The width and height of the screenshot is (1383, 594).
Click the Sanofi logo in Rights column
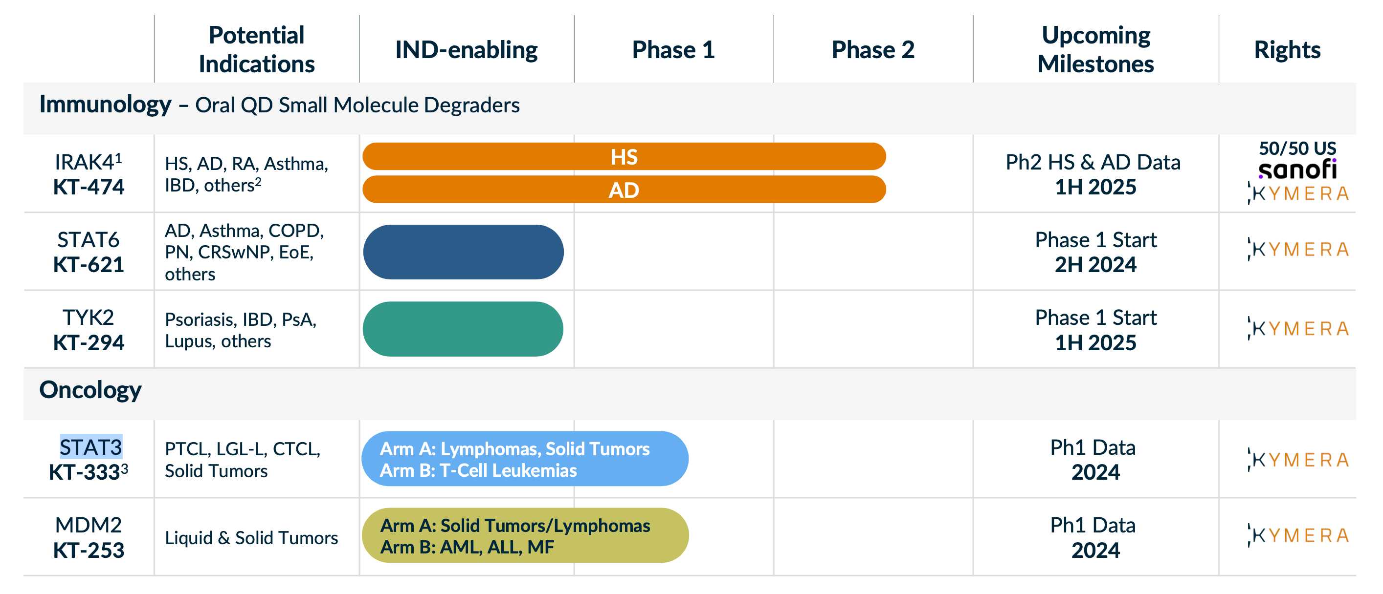coord(1297,170)
